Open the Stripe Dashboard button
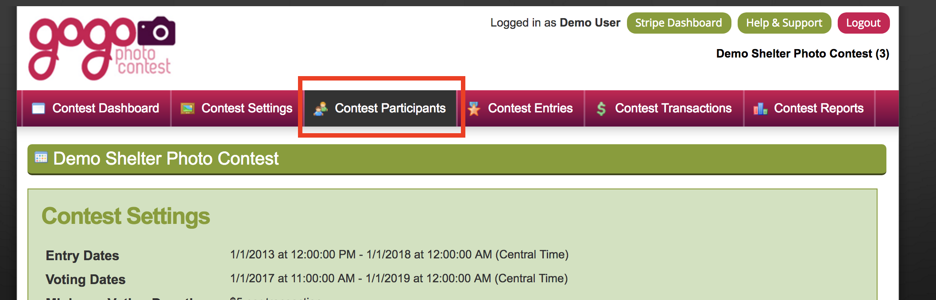 coord(679,23)
